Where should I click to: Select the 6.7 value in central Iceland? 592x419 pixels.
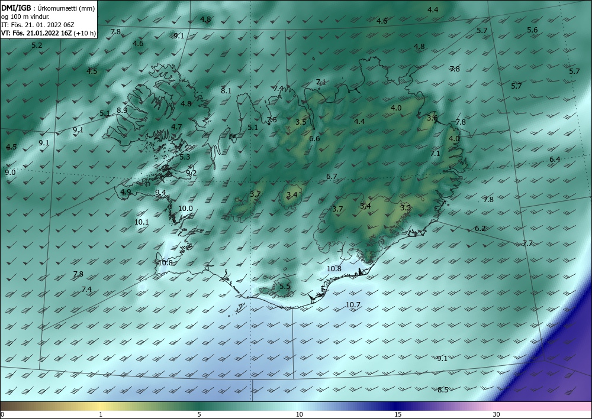tap(332, 176)
